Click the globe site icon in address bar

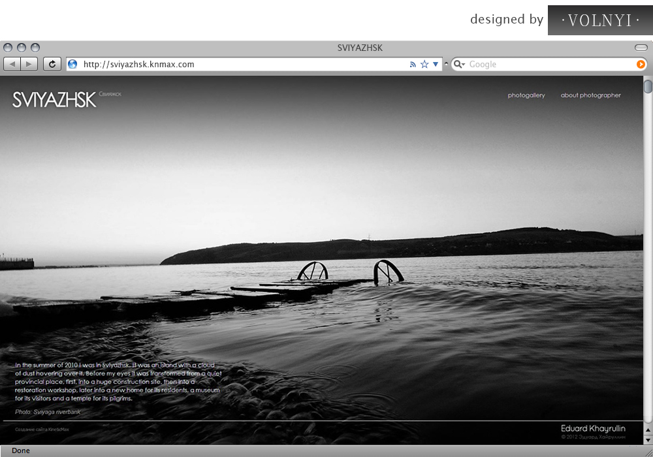point(73,64)
